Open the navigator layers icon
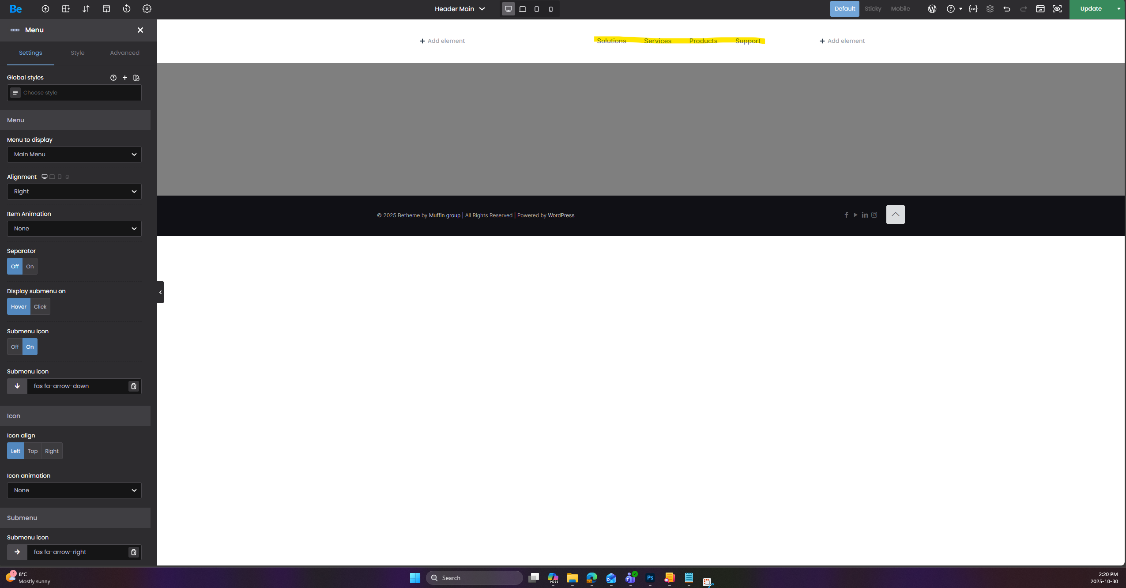The image size is (1126, 588). coord(990,9)
